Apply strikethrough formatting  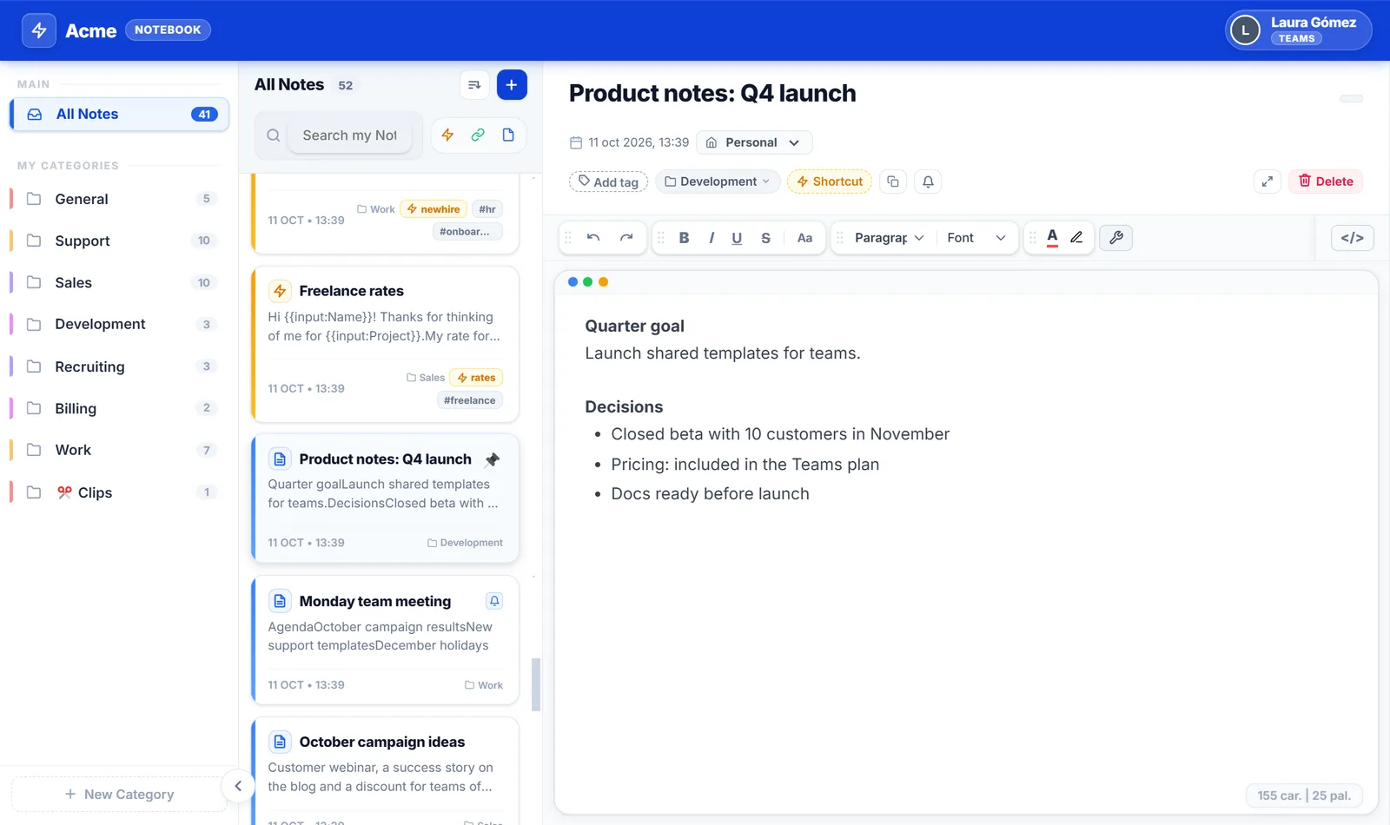pos(765,238)
